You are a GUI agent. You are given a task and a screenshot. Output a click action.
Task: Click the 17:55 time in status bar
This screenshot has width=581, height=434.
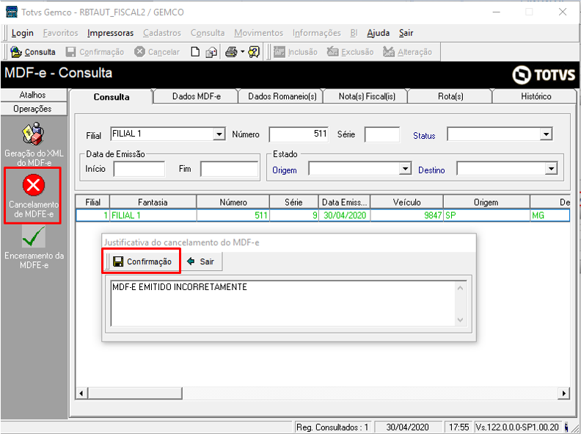pyautogui.click(x=458, y=427)
